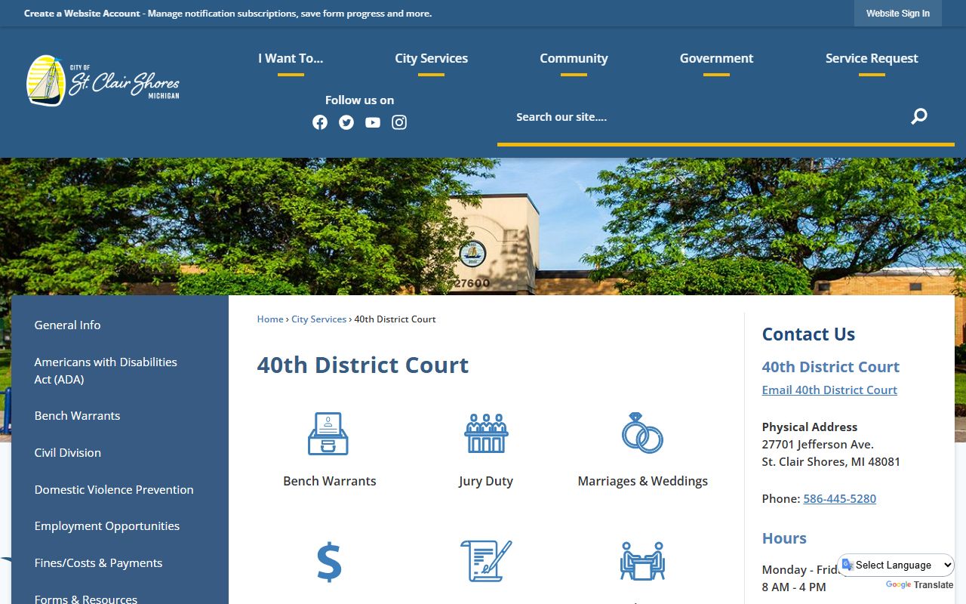Click the Jury Duty tile label
Viewport: 966px width, 604px height.
click(x=486, y=481)
